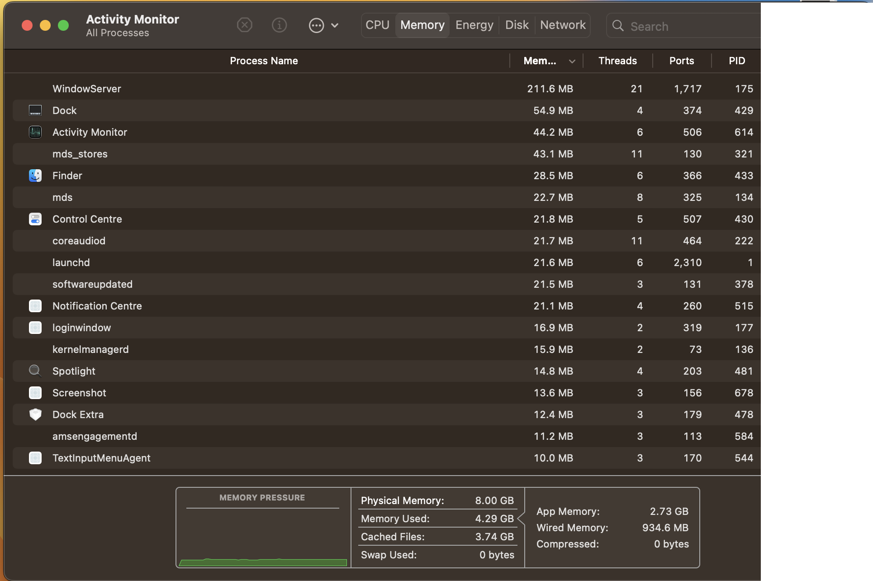This screenshot has width=873, height=581.
Task: Click the Dock process icon
Action: [35, 110]
